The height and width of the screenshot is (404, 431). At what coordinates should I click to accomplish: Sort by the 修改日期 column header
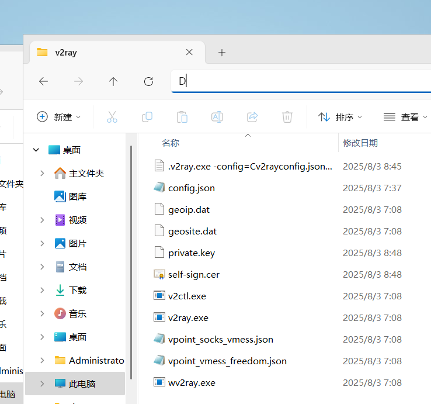point(360,143)
